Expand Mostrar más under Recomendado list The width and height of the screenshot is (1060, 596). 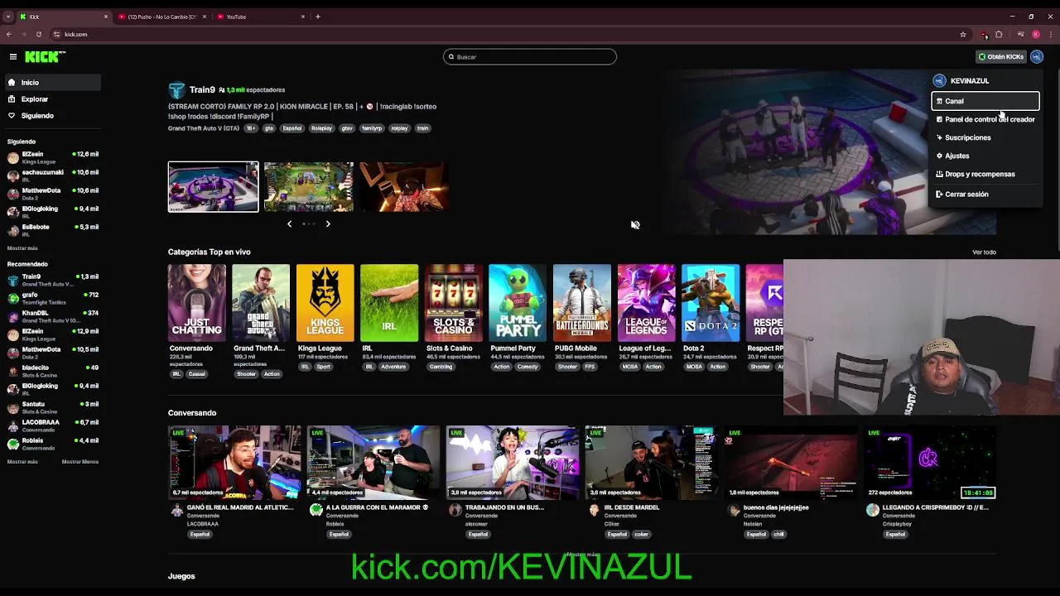[x=22, y=462]
